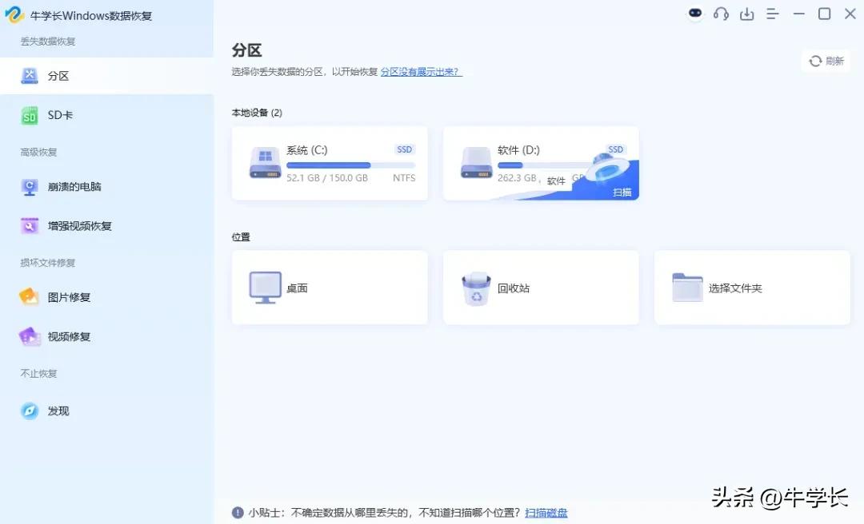Open customer support headset icon

(721, 14)
